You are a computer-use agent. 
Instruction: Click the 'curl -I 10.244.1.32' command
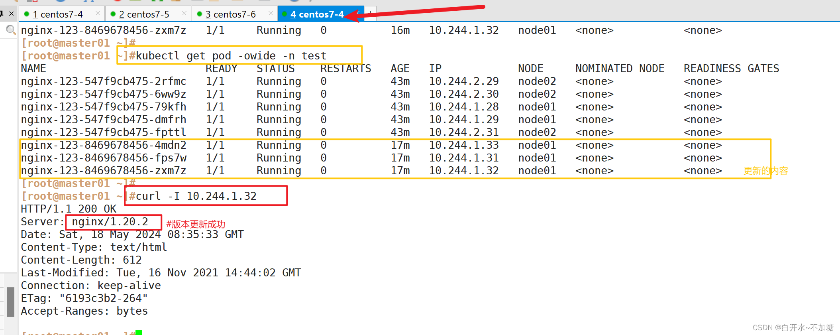coord(196,196)
